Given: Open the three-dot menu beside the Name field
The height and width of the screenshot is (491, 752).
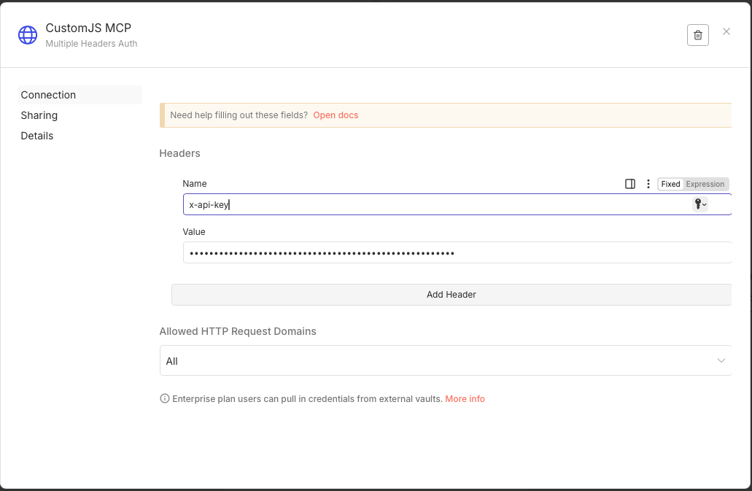Looking at the screenshot, I should tap(648, 183).
